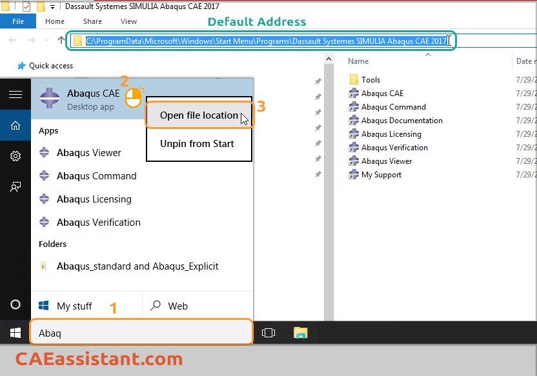Select the Home icon in Start sidebar
537x376 pixels.
tap(15, 125)
